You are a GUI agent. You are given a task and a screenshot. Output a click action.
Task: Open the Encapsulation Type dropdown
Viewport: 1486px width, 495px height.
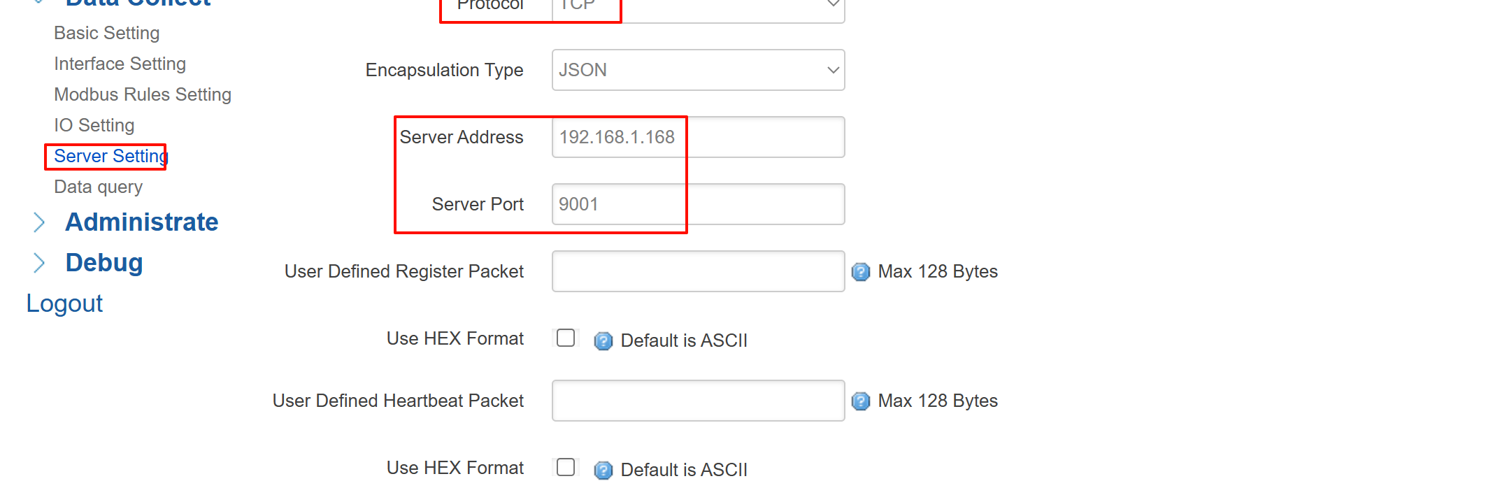[698, 70]
